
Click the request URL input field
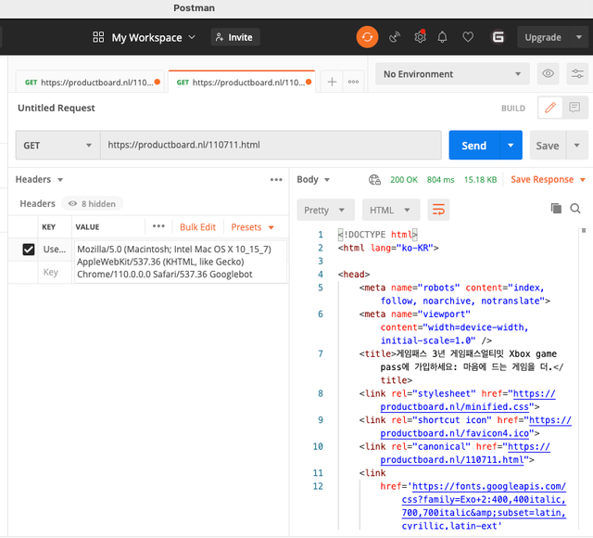(x=269, y=146)
